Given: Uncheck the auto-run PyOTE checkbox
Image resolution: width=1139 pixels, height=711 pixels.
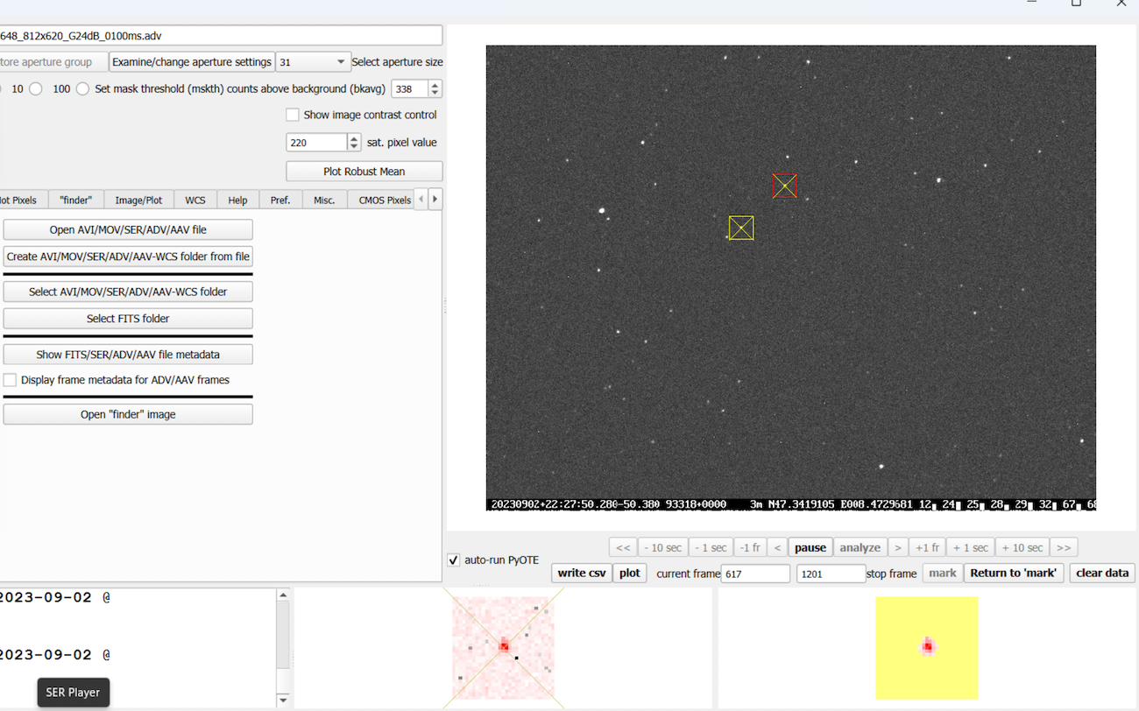Looking at the screenshot, I should coord(454,560).
